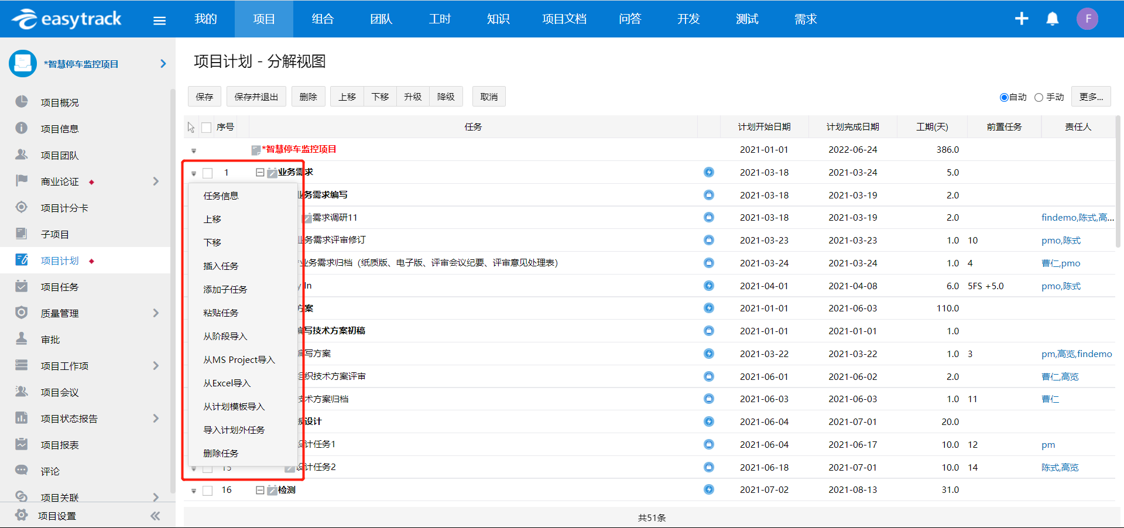
Task: Click the sidebar vertical scrollbar
Action: point(173,290)
